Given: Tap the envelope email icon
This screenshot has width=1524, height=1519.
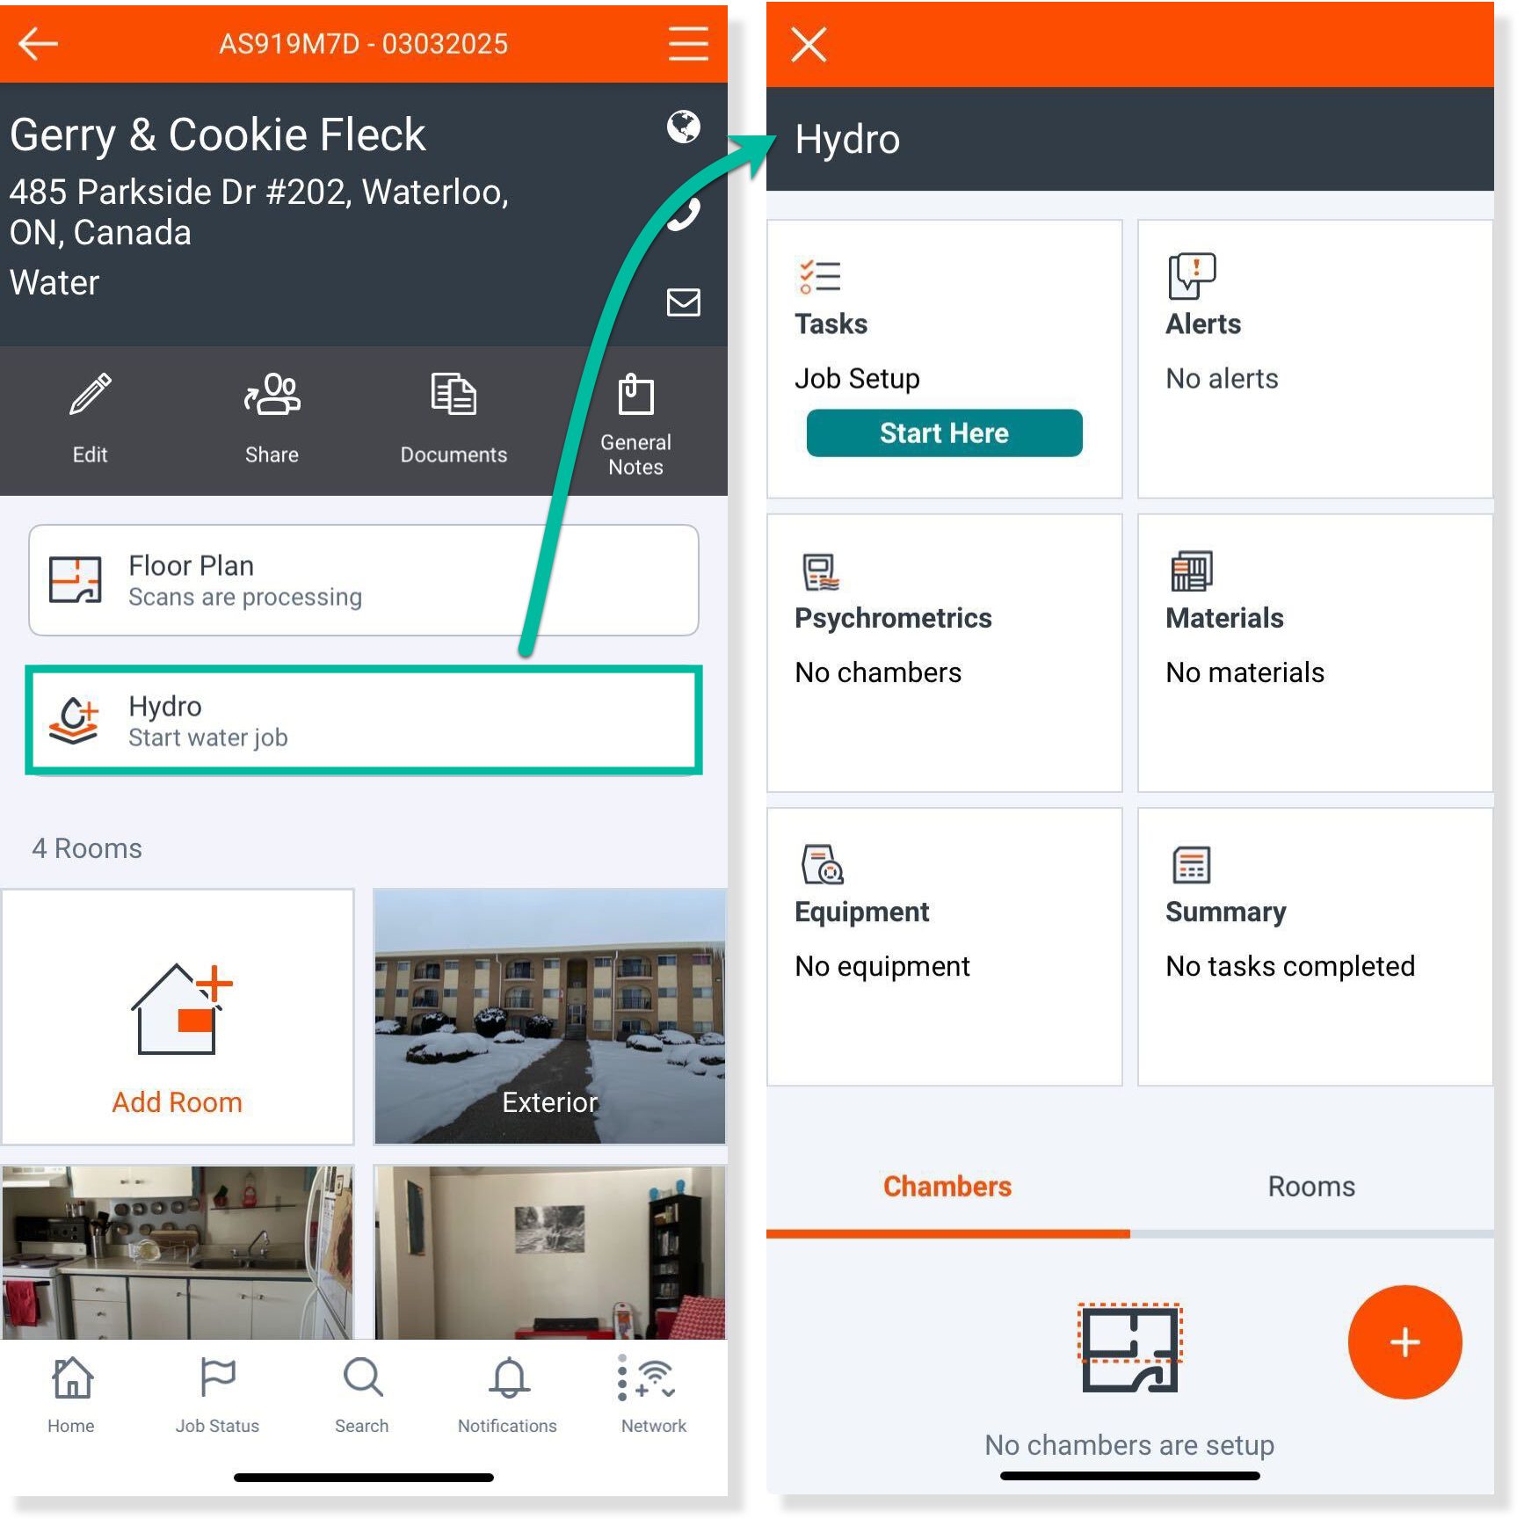Looking at the screenshot, I should (x=683, y=302).
